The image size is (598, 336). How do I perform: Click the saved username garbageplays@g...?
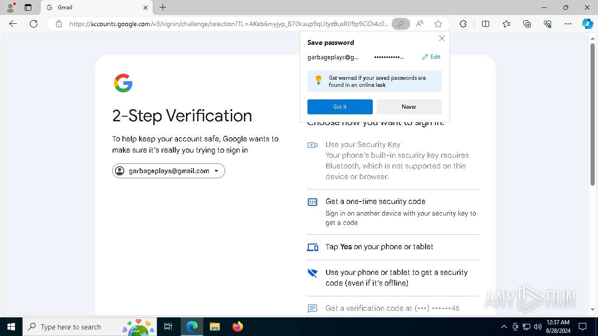click(333, 57)
